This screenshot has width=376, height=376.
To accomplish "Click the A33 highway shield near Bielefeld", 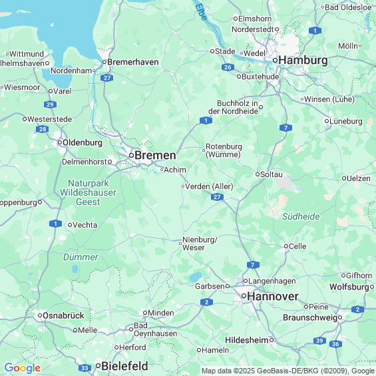I will coord(85,368).
